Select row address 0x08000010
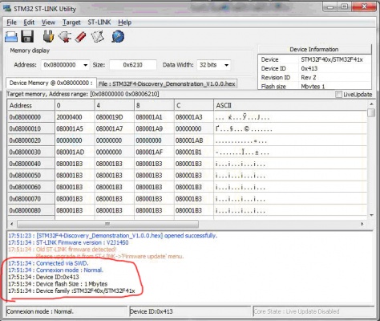 (31, 128)
